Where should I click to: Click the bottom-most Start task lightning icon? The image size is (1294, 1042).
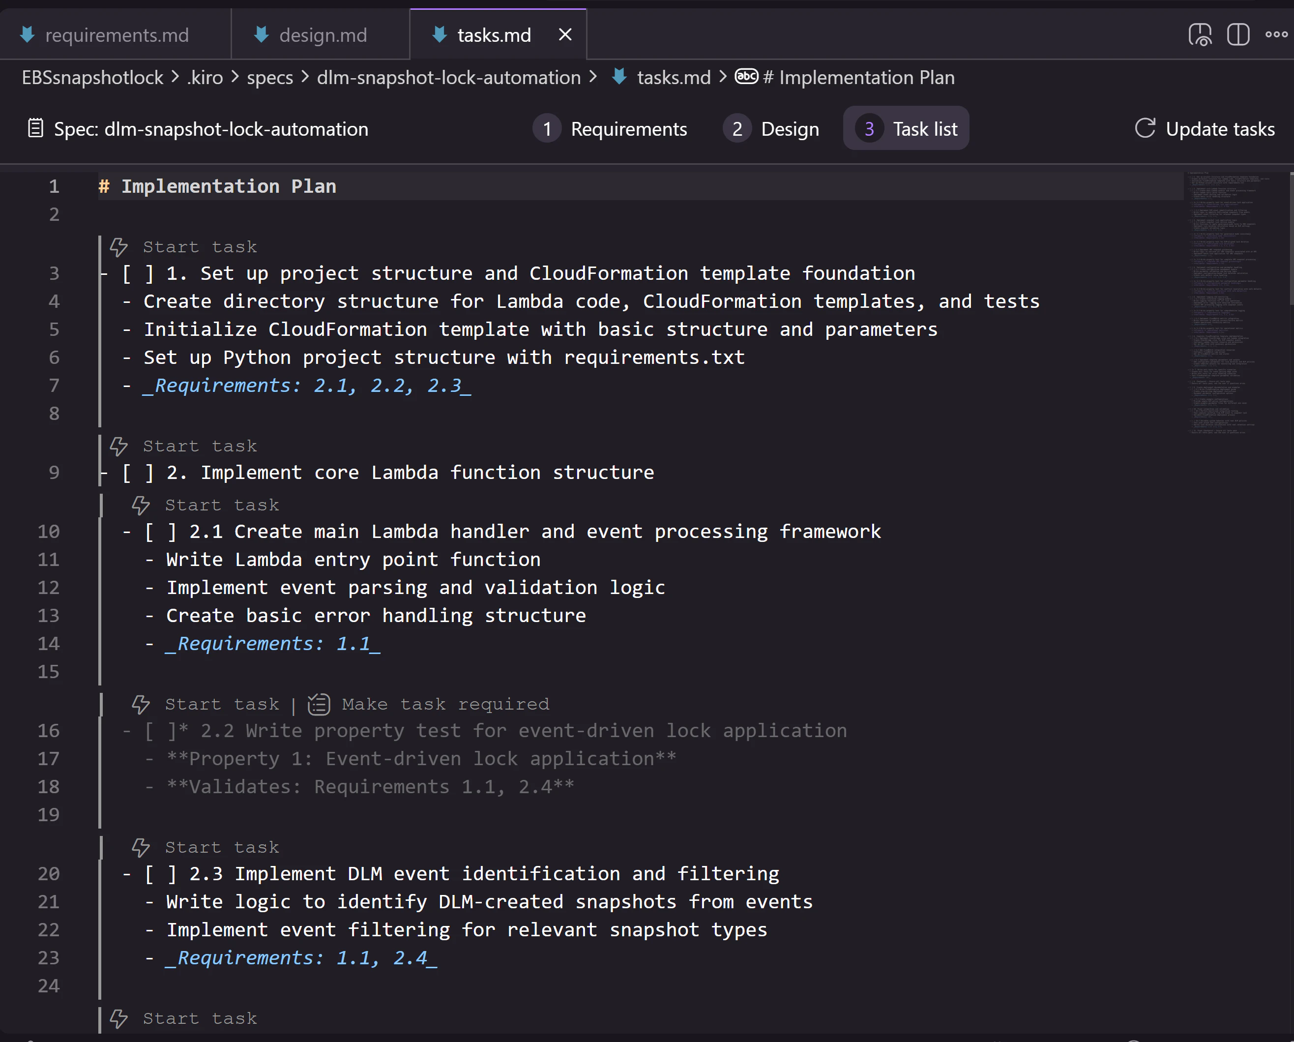[118, 1018]
